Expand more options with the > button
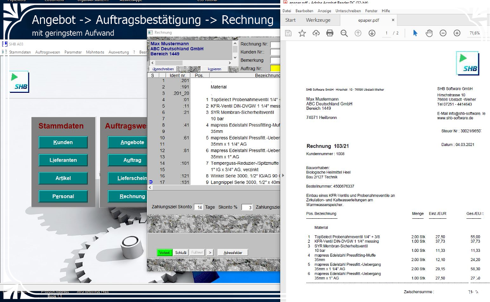Viewport: 490px width, 302px height. coord(210,252)
